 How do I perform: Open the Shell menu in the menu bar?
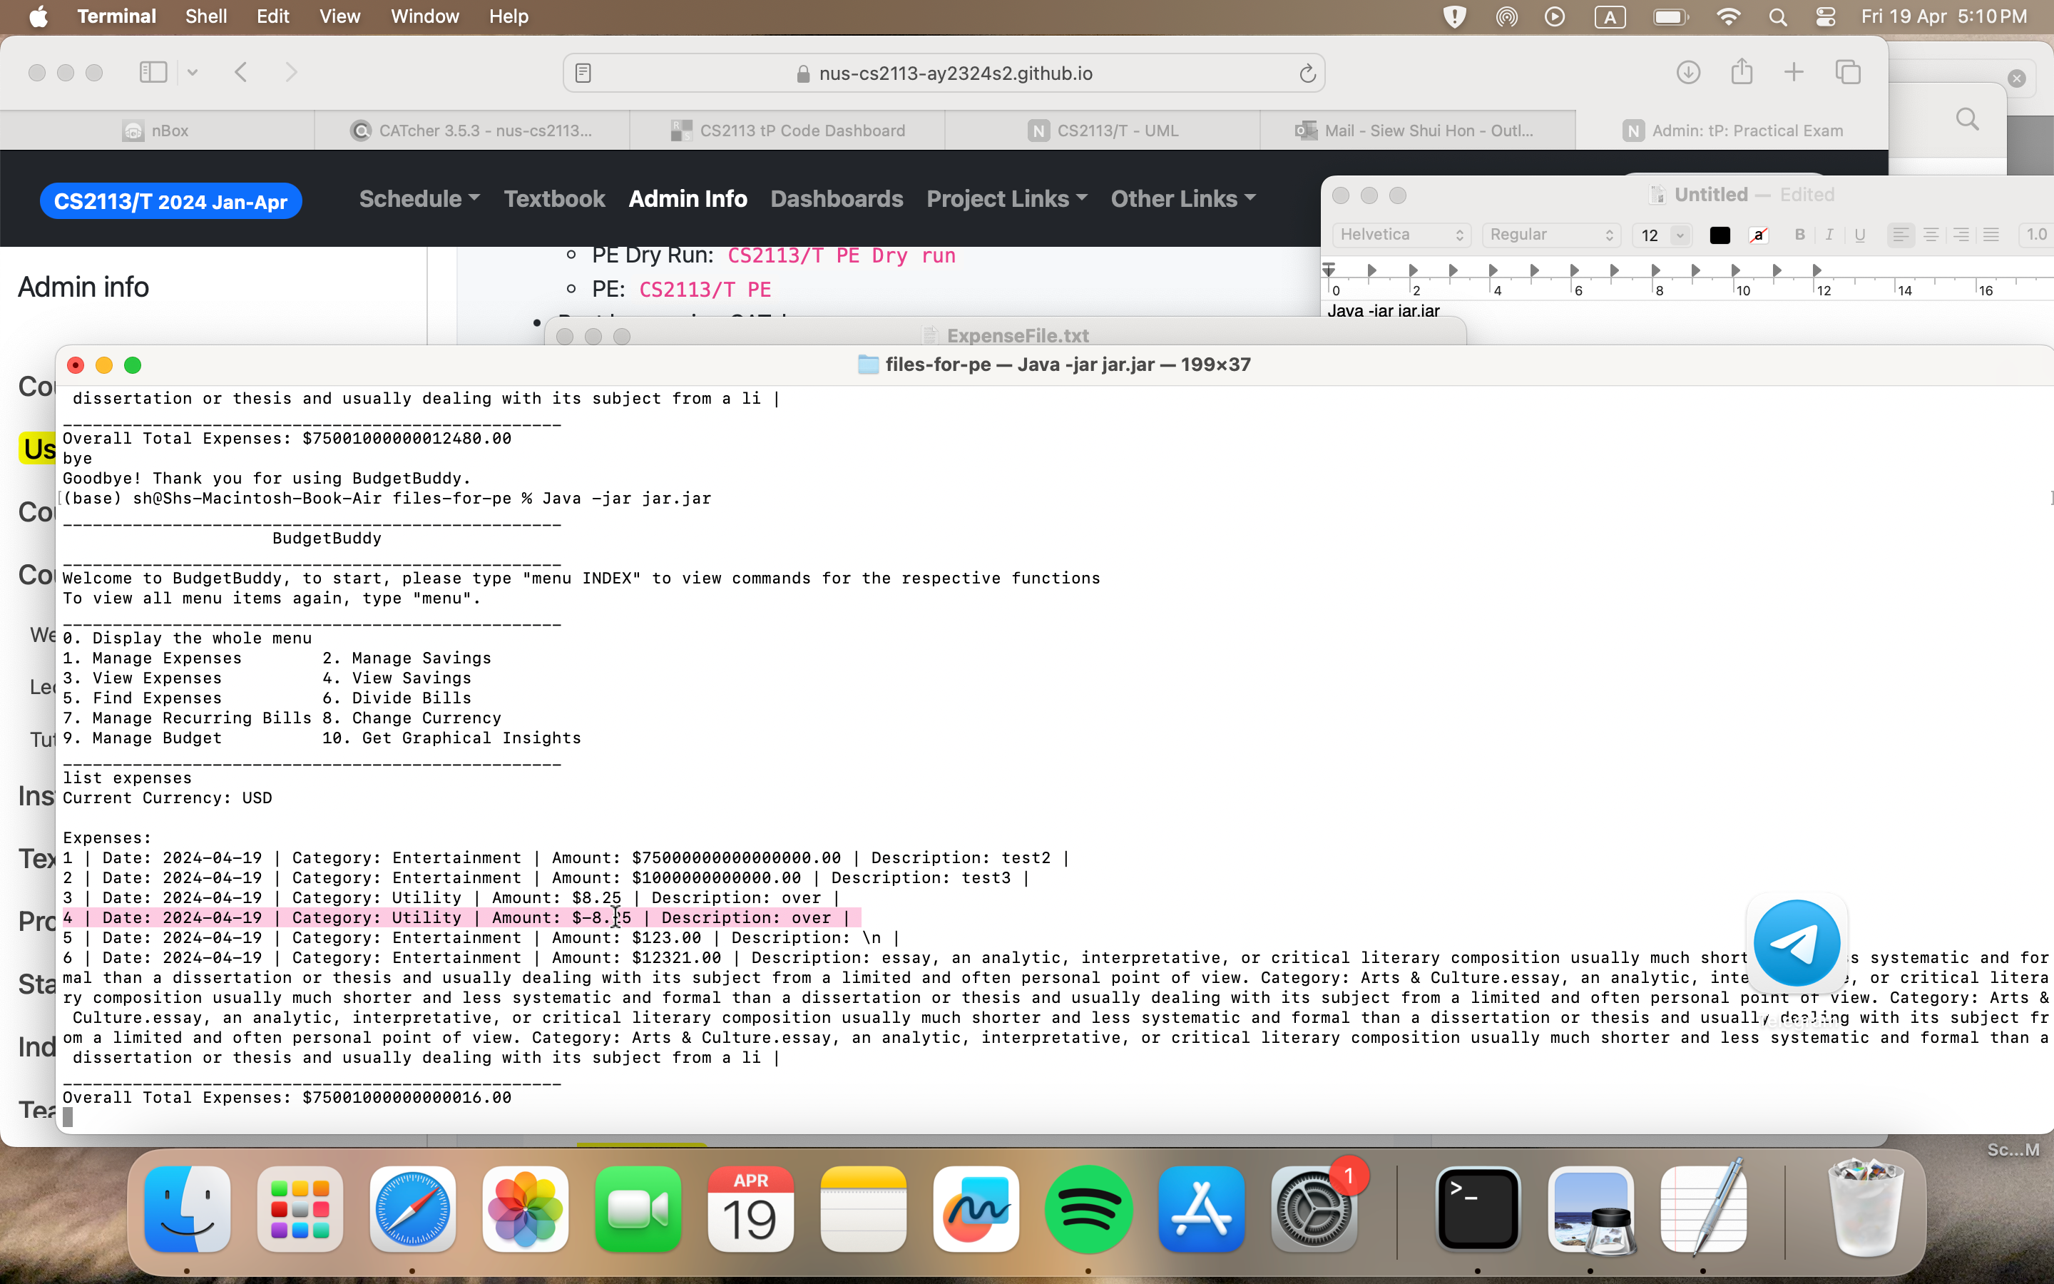[x=205, y=16]
